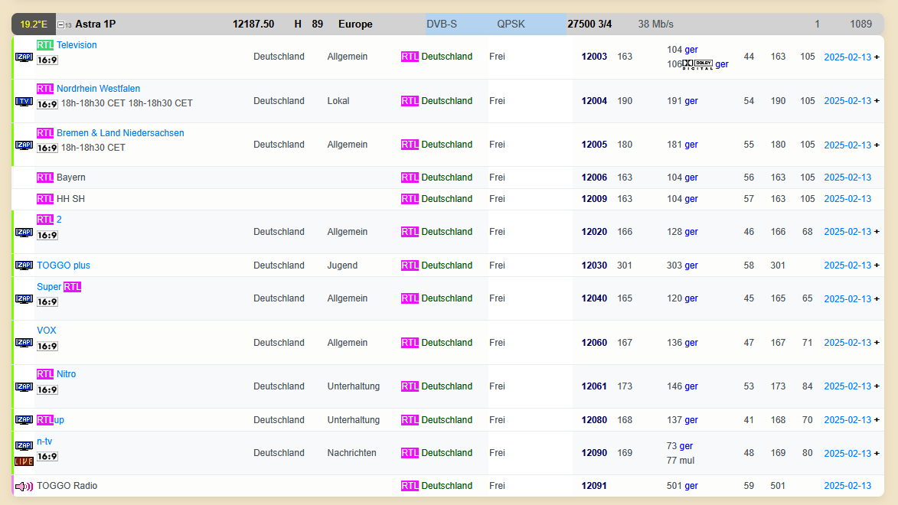Click SID 12091 in TOGGO Radio row
The height and width of the screenshot is (505, 898).
point(594,486)
